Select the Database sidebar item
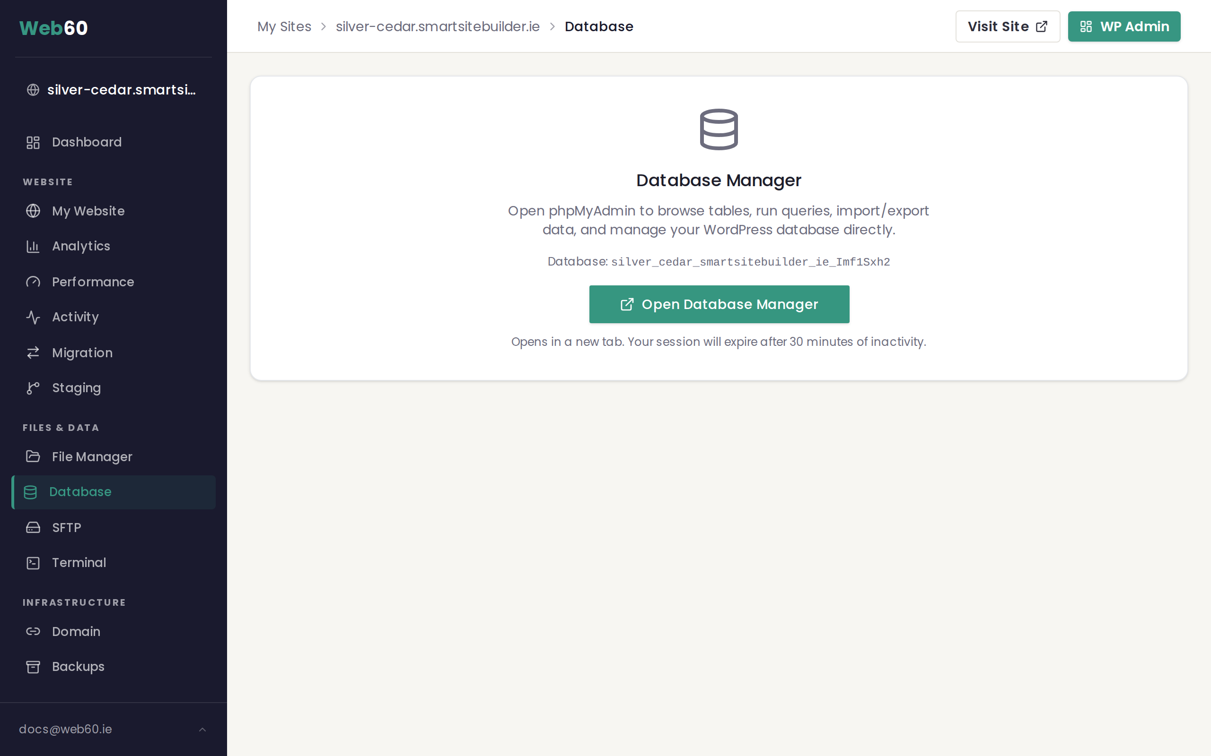This screenshot has height=756, width=1211. pyautogui.click(x=80, y=492)
